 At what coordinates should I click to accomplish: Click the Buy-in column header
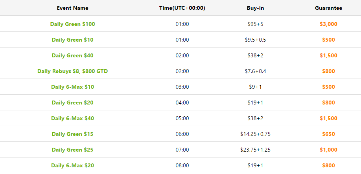255,8
